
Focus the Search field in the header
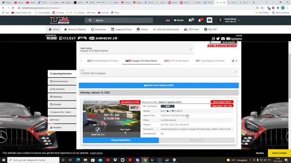[119, 20]
